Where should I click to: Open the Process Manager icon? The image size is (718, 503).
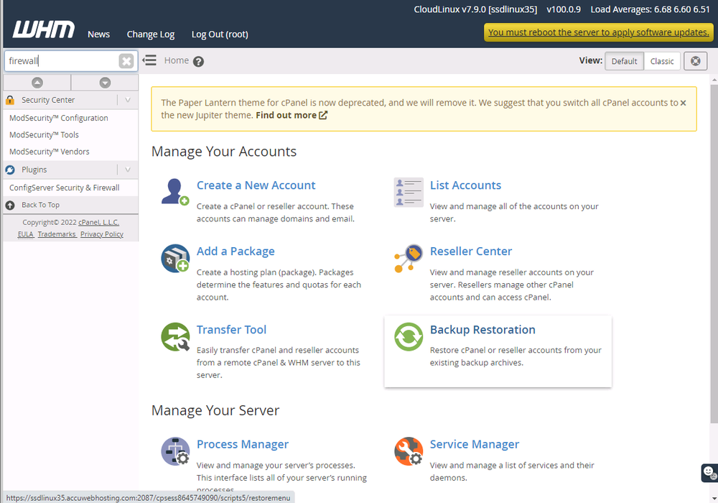175,451
